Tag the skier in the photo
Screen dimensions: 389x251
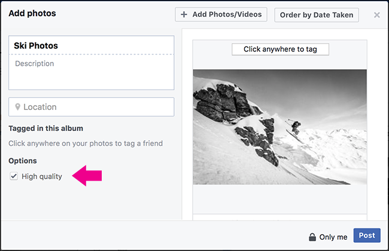(296, 126)
